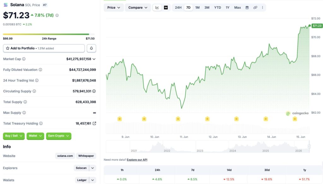Viewport: 323px width, 184px height.
Task: Open solana.com website link
Action: [x=65, y=156]
